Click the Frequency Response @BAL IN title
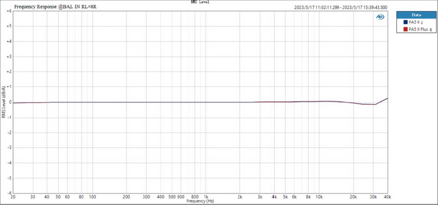This screenshot has height=205, width=438. (55, 7)
